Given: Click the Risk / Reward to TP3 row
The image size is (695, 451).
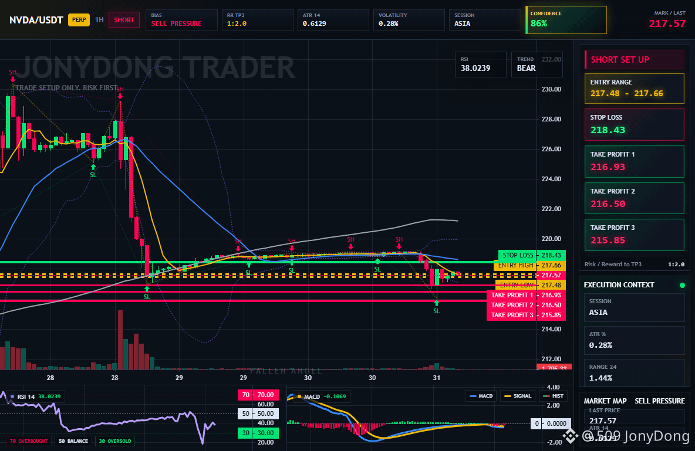Looking at the screenshot, I should pos(635,264).
